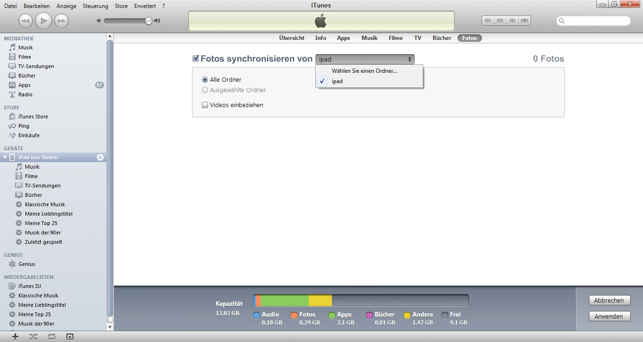Open the photo source dropdown showing ipad
This screenshot has width=643, height=342.
pos(365,59)
